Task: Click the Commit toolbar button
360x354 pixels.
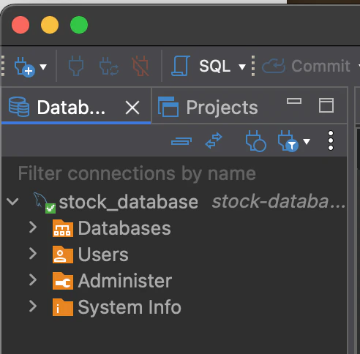Action: click(x=307, y=66)
